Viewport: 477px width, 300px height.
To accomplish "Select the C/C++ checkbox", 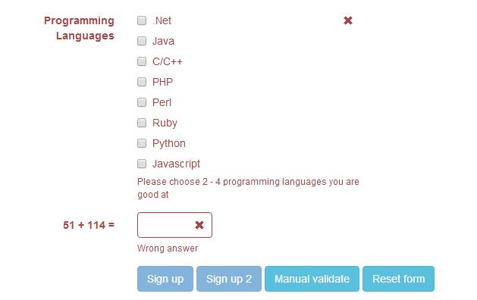I will (142, 61).
